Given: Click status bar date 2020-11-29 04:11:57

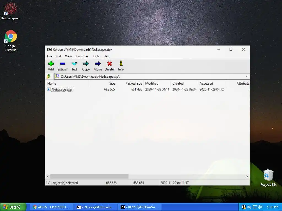Looking at the screenshot, I should [x=174, y=183].
